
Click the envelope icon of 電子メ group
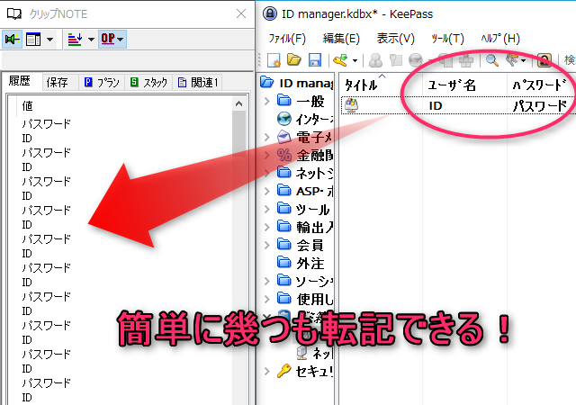pyautogui.click(x=284, y=137)
